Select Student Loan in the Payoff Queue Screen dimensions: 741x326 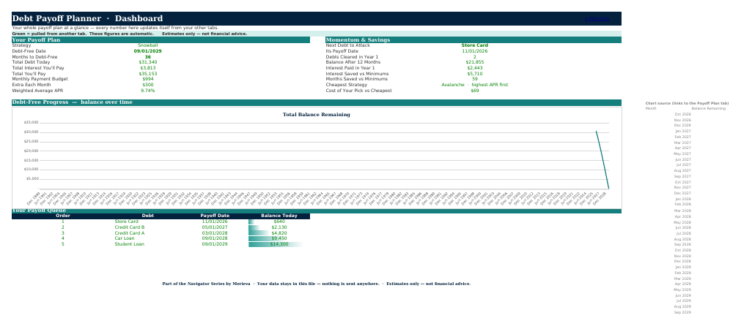130,244
